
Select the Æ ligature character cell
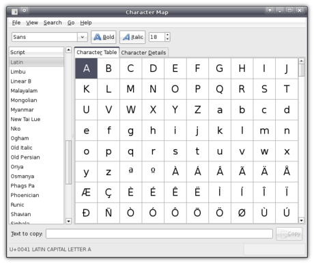(86, 192)
